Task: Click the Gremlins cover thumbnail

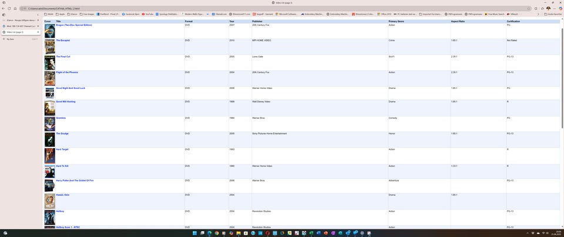Action: [x=49, y=124]
